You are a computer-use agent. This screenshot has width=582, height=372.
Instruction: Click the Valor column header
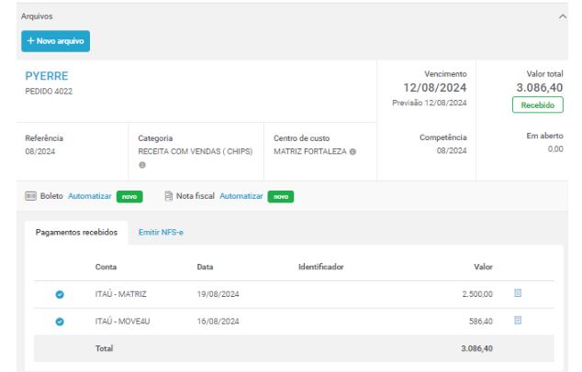483,267
